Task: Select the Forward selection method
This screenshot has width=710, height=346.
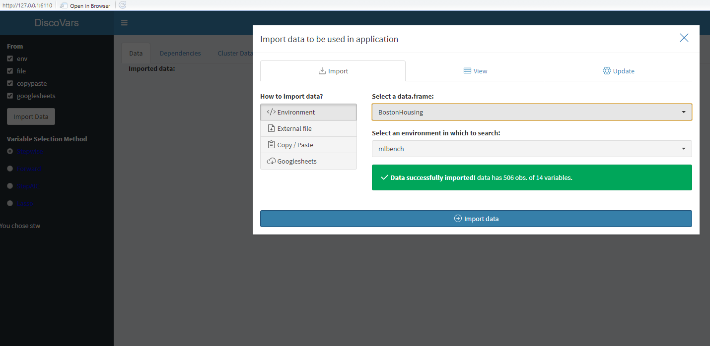Action: [x=10, y=169]
